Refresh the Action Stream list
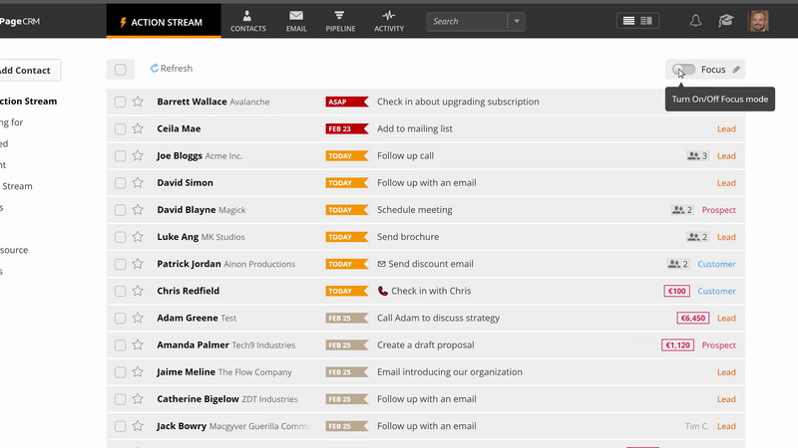The width and height of the screenshot is (798, 448). point(172,68)
